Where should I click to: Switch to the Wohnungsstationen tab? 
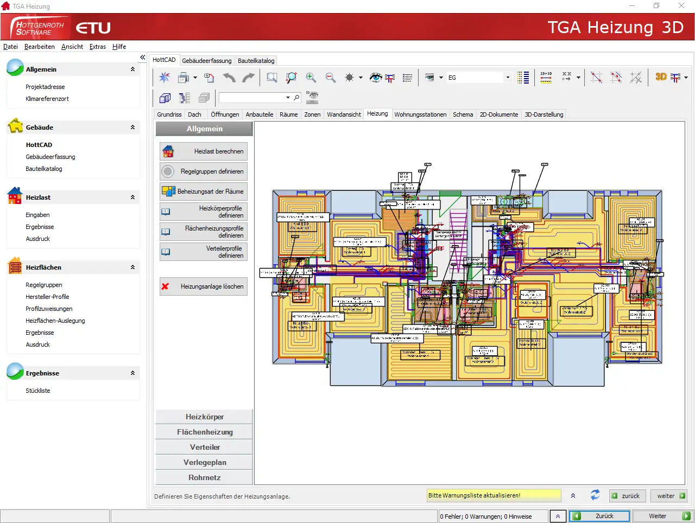[x=420, y=114]
